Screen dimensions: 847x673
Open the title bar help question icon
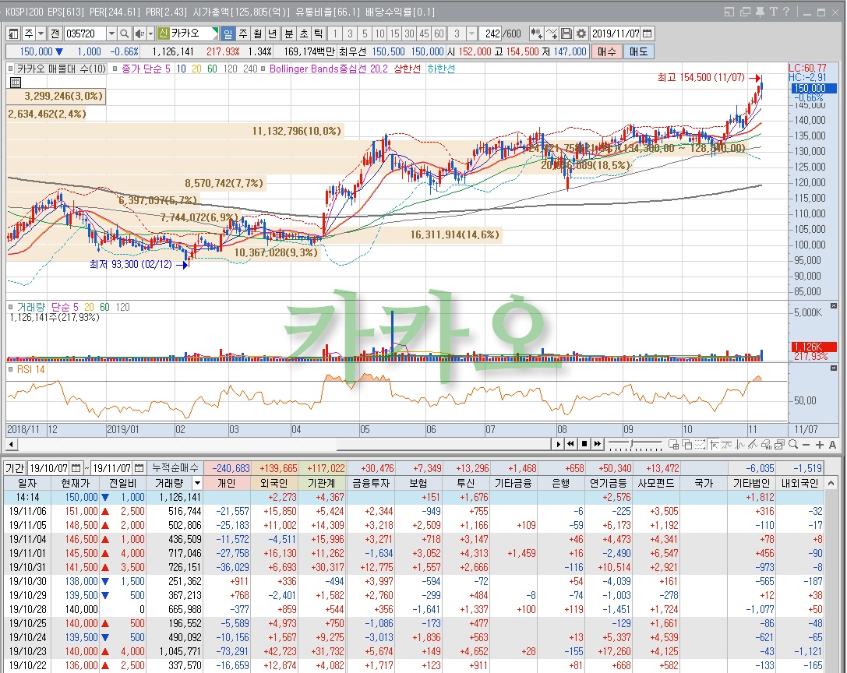pos(786,12)
